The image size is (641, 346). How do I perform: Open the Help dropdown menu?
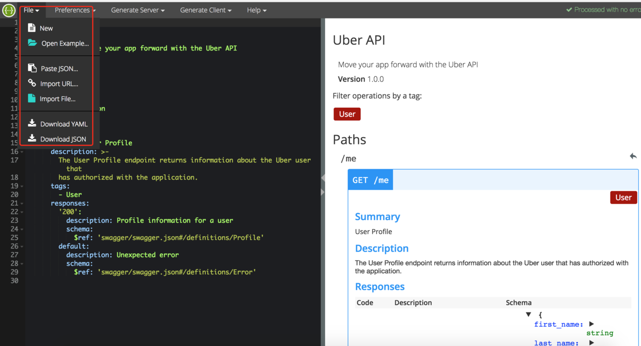256,10
